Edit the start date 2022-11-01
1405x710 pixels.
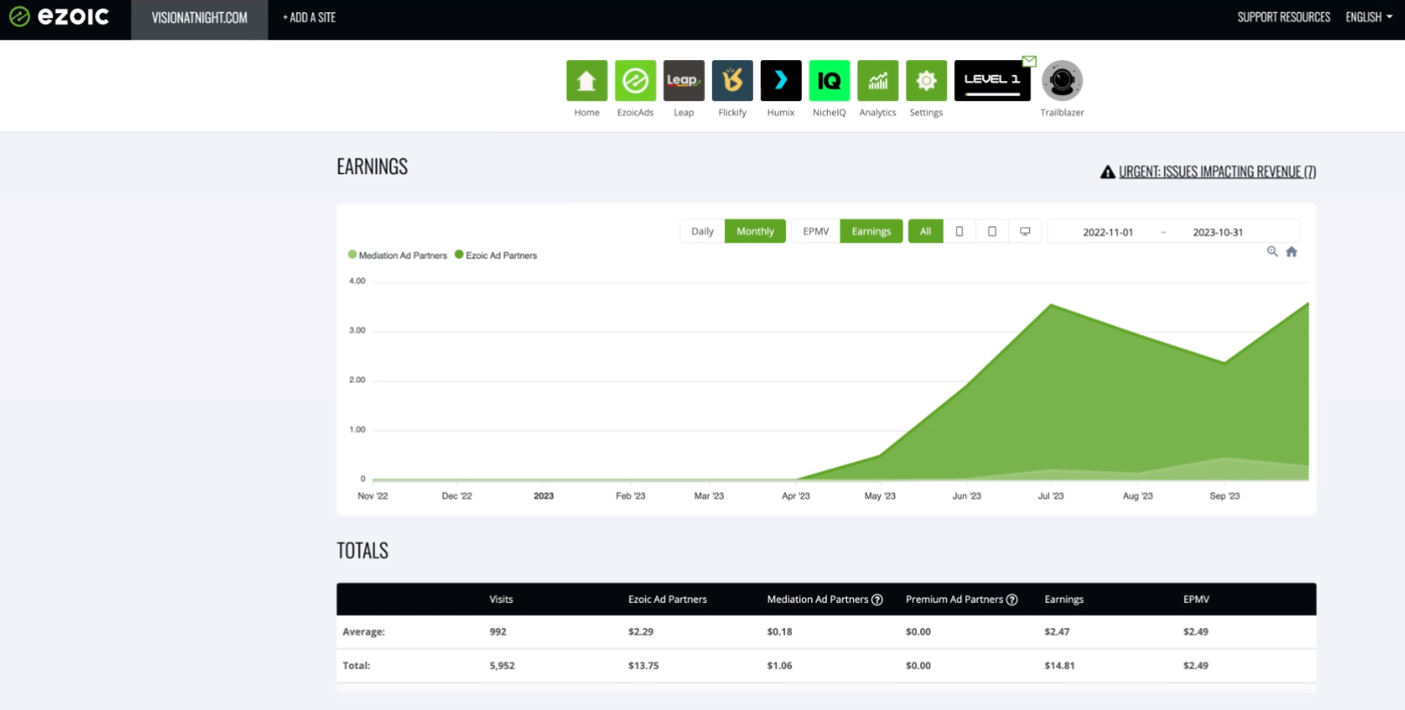1107,232
